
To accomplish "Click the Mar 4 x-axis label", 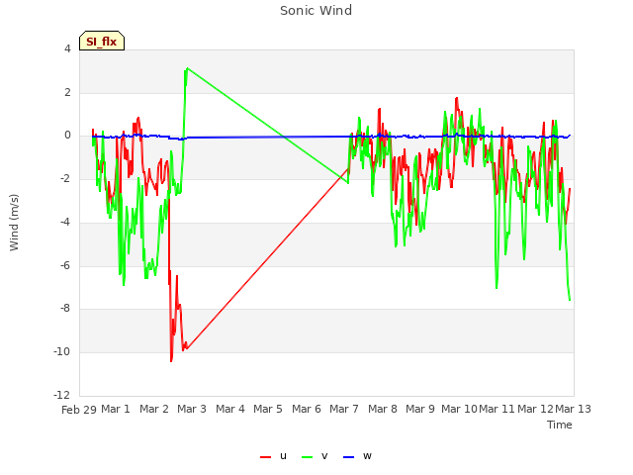I will (230, 409).
